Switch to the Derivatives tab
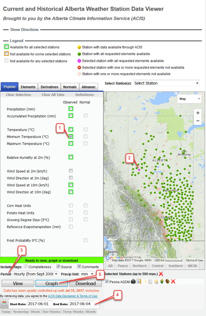This screenshot has width=206, height=316. pos(49,87)
